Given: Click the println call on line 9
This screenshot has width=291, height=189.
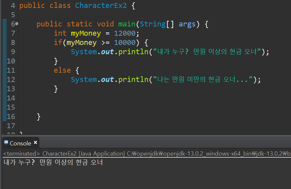Looking at the screenshot, I should (134, 52).
